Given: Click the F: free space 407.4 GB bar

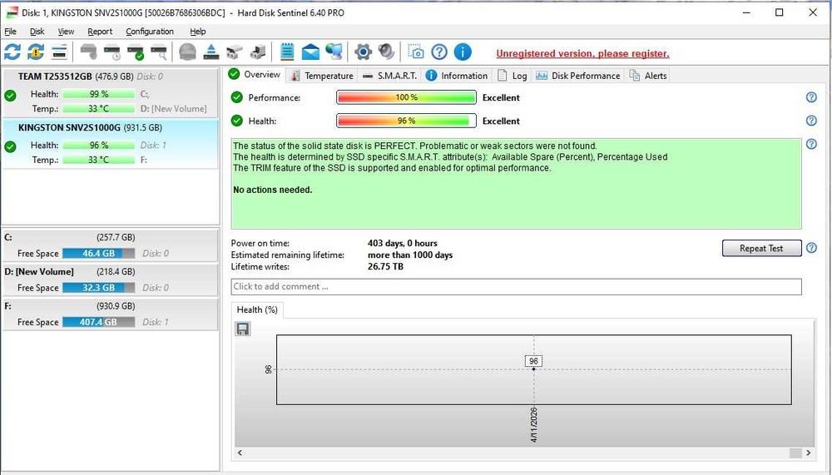Looking at the screenshot, I should click(x=99, y=322).
